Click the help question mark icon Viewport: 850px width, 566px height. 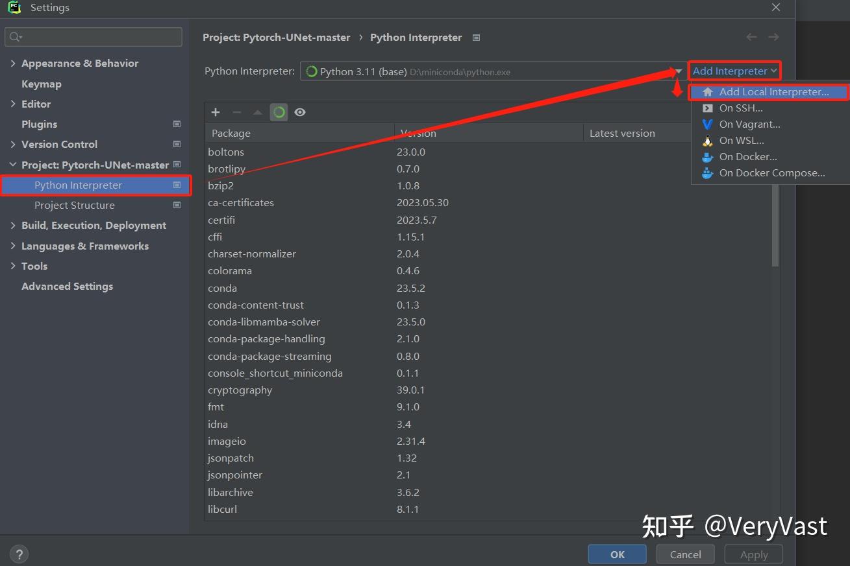pos(19,554)
